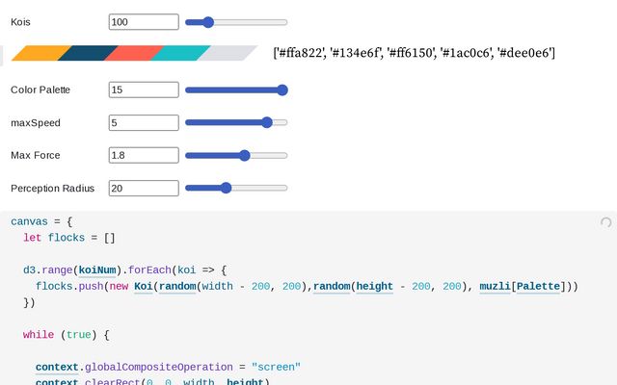Click the koiNum reference in code
The width and height of the screenshot is (617, 385).
(x=100, y=270)
